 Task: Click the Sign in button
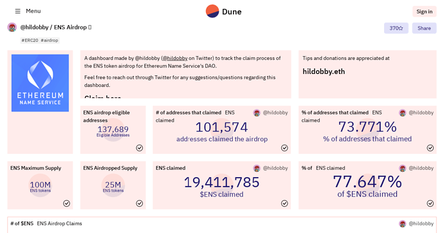(424, 12)
